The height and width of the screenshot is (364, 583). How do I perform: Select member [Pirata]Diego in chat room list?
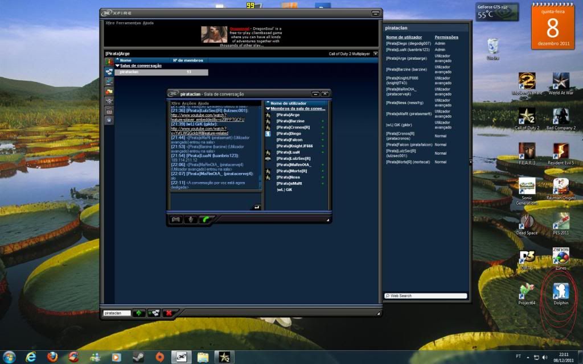pyautogui.click(x=289, y=134)
